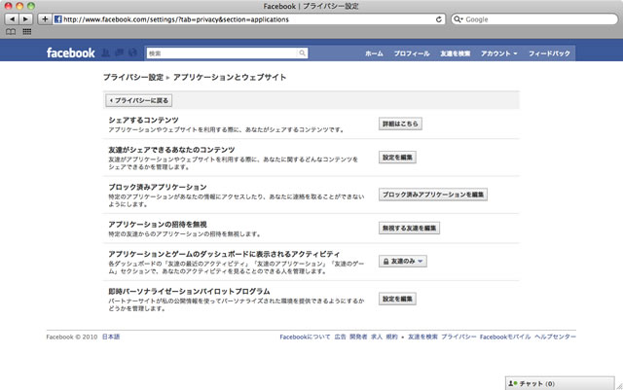Expand the アカウント menu
This screenshot has width=623, height=390.
coord(499,53)
